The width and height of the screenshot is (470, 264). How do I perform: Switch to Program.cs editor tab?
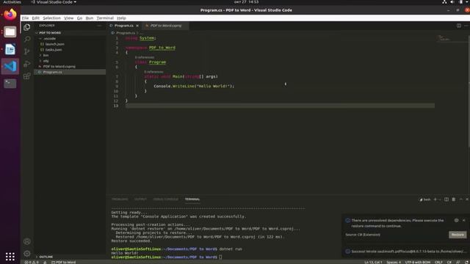(124, 26)
